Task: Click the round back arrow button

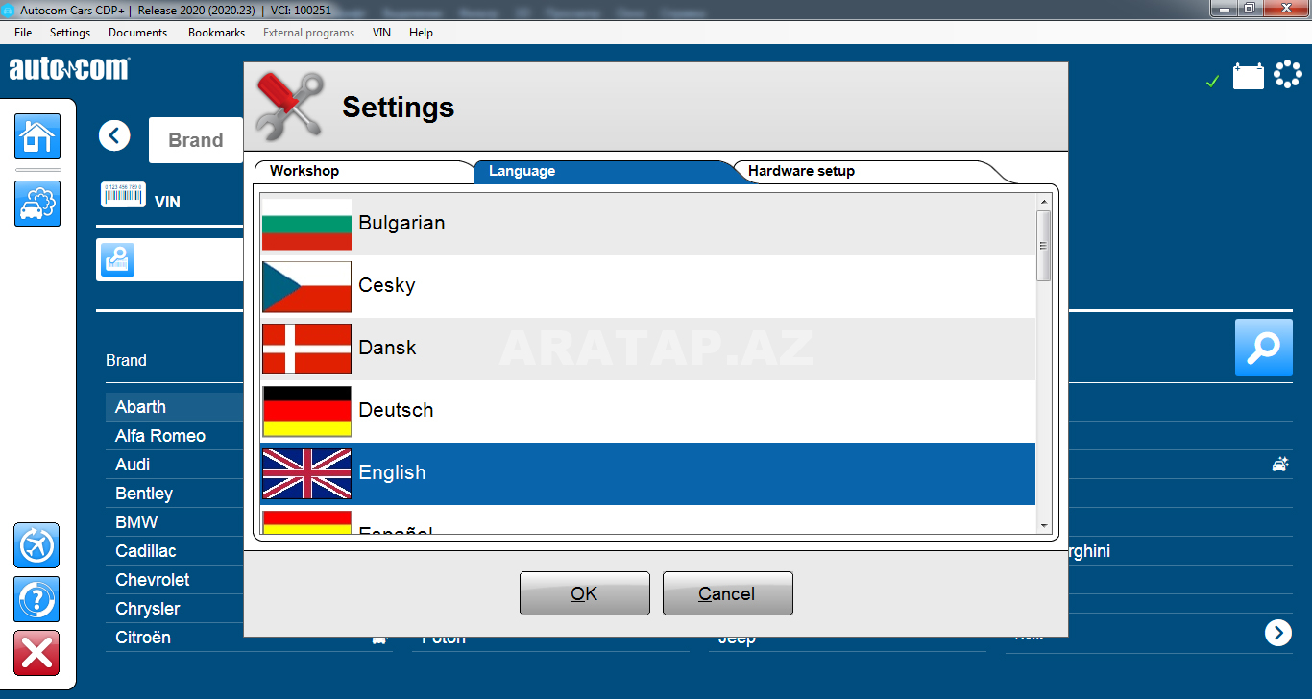Action: [114, 135]
